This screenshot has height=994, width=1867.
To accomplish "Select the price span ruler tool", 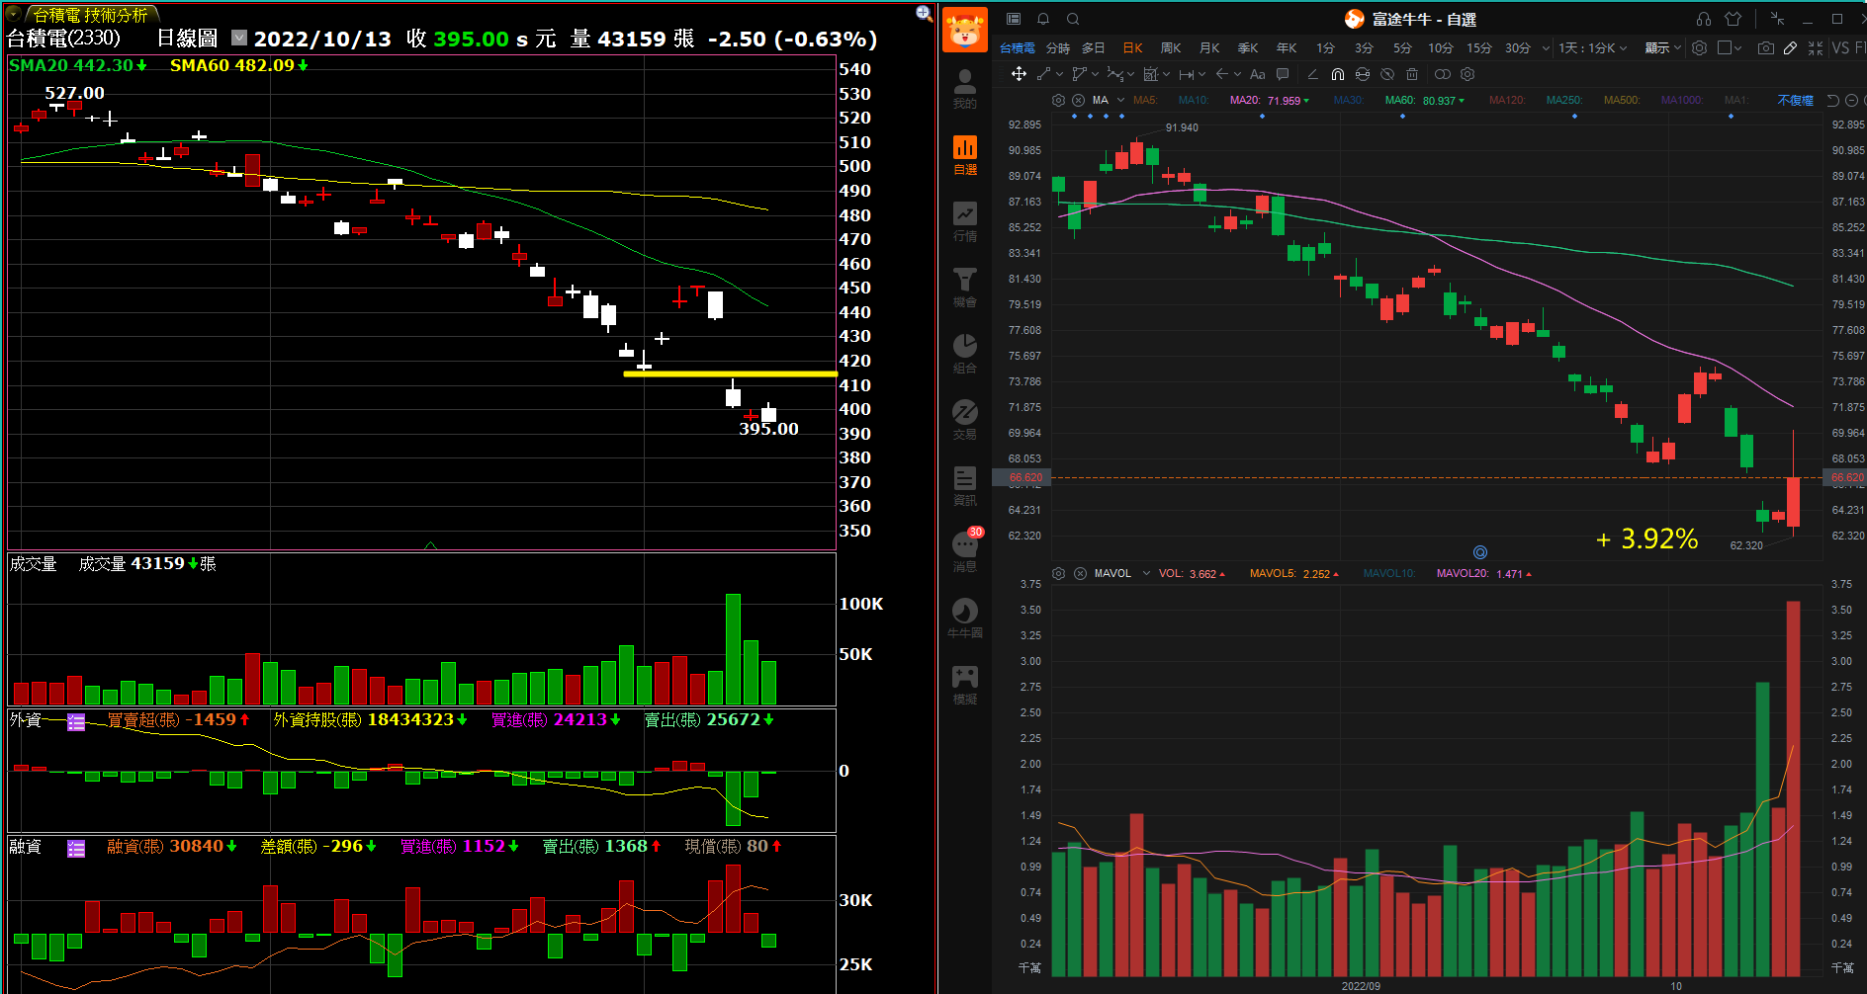I will coord(1187,74).
